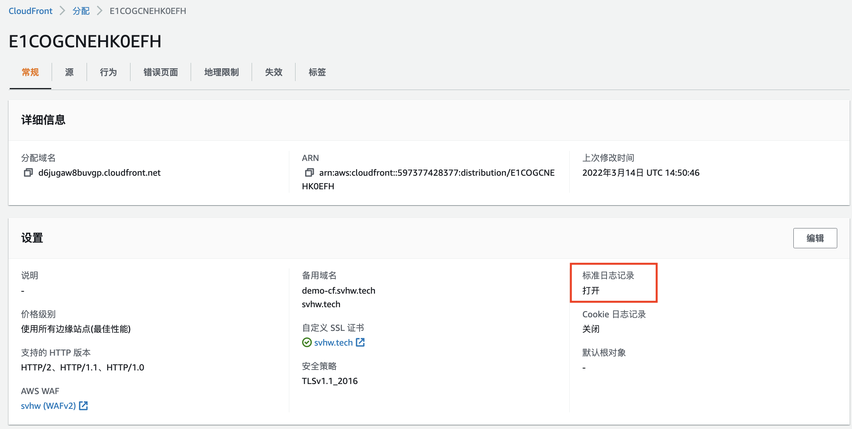Image resolution: width=852 pixels, height=429 pixels.
Task: Open the 行为 tab
Action: click(108, 72)
